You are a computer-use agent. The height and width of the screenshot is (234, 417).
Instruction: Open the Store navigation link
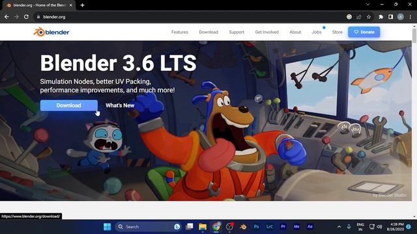pyautogui.click(x=338, y=32)
